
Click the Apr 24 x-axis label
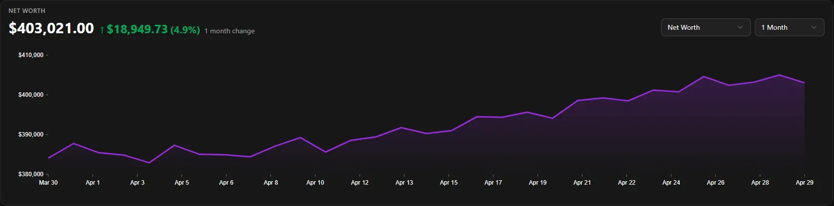coord(671,183)
